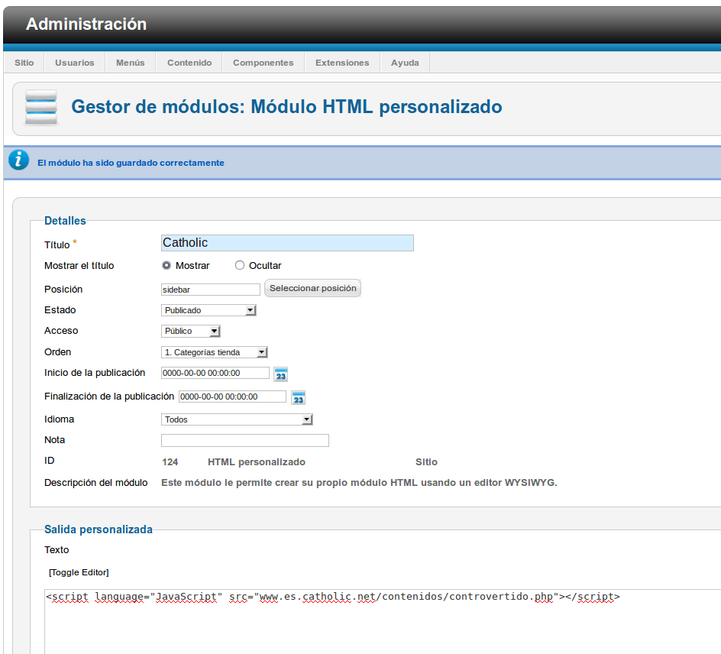Open calendar for Finalización de la publicación

pos(299,398)
